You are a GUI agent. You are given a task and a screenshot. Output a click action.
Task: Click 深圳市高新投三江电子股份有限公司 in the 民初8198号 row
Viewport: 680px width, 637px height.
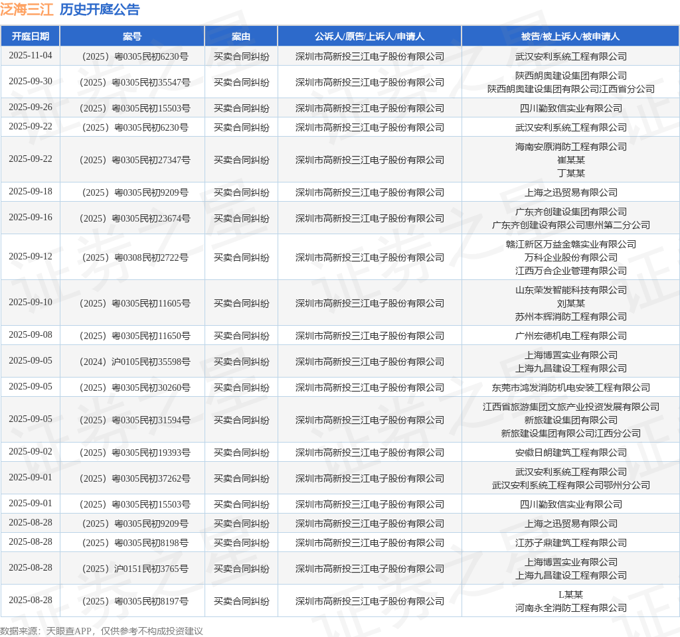click(369, 543)
